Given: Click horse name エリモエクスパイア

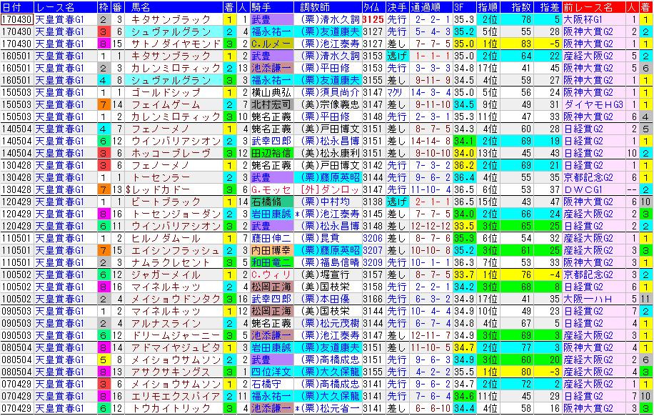Looking at the screenshot, I should pos(176,396).
